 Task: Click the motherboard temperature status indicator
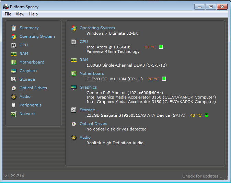164,79
